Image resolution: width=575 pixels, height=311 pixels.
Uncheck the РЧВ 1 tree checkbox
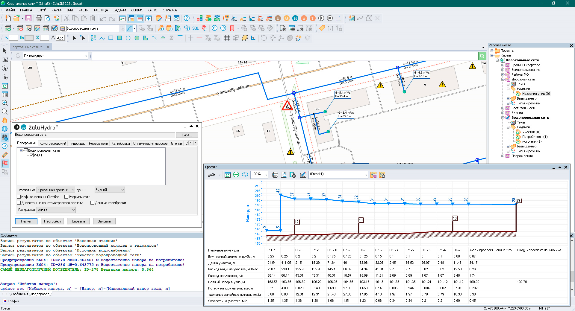click(31, 155)
